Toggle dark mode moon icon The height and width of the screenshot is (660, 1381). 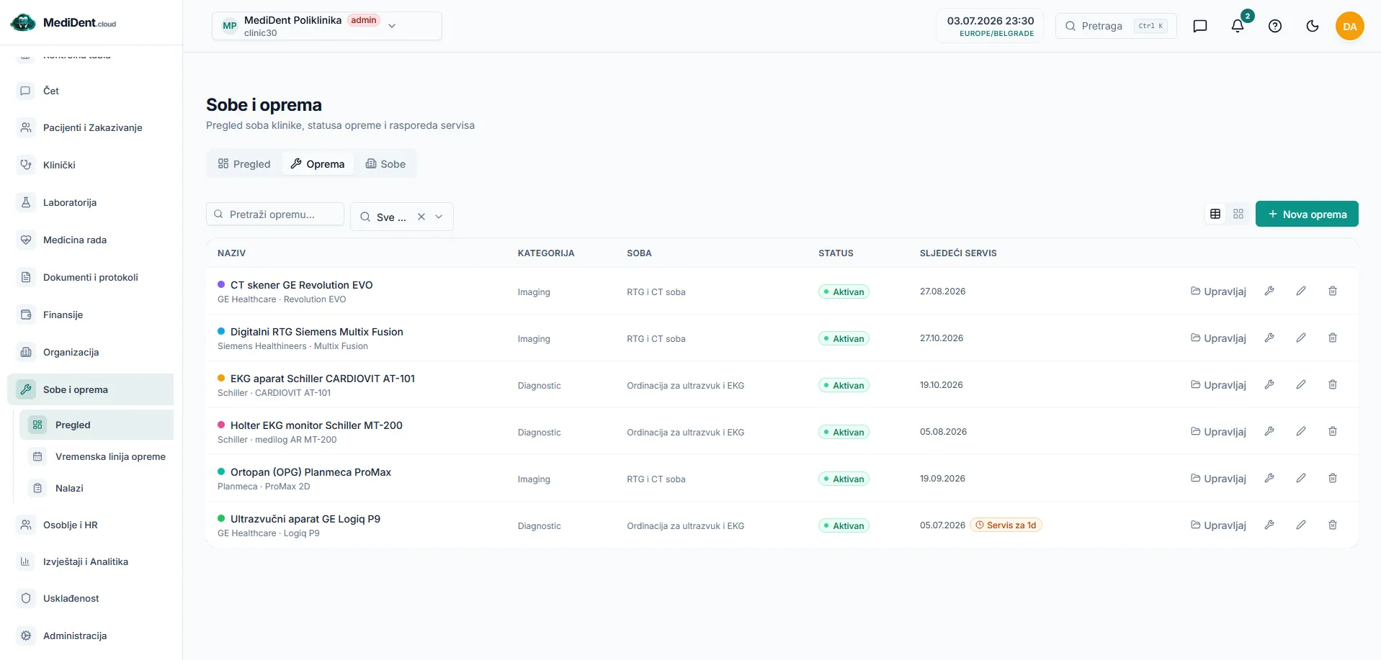pyautogui.click(x=1313, y=26)
